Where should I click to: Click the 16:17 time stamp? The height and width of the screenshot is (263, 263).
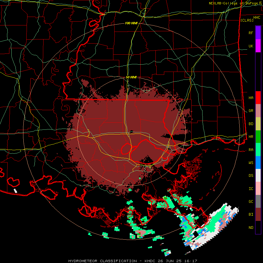pyautogui.click(x=191, y=261)
